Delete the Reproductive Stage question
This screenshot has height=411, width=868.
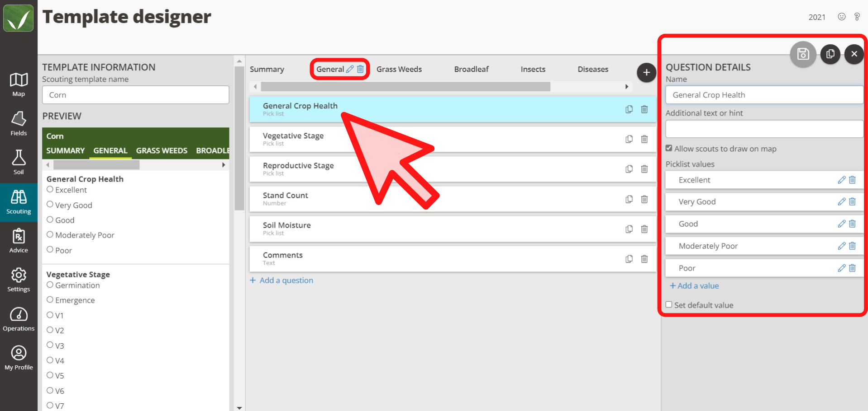(x=644, y=169)
